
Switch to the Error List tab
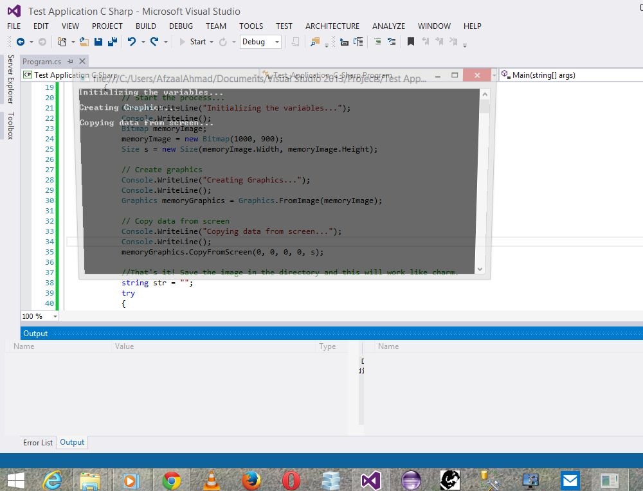(x=38, y=443)
